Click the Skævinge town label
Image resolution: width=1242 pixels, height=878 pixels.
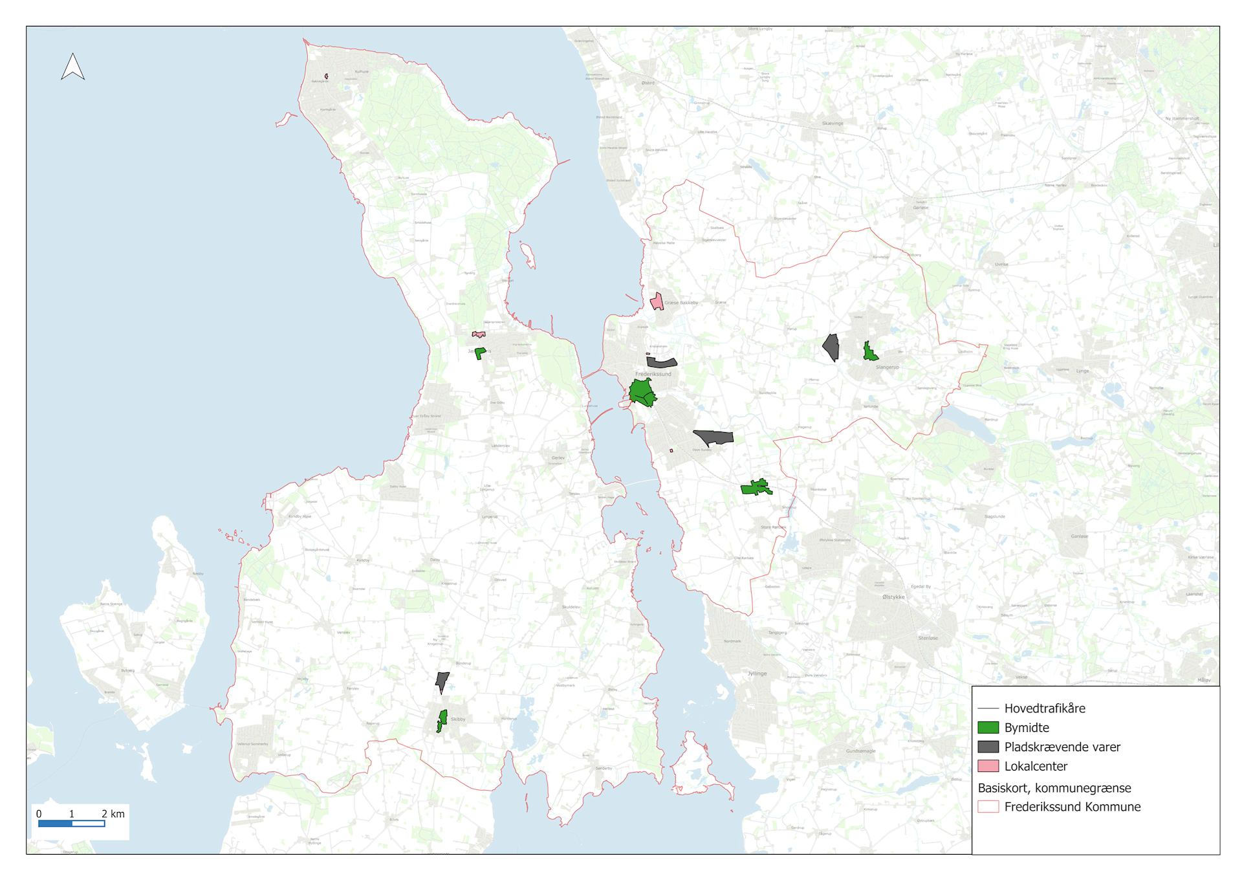(833, 123)
